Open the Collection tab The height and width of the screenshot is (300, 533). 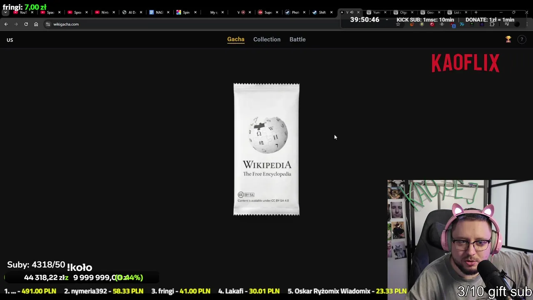coord(267,39)
